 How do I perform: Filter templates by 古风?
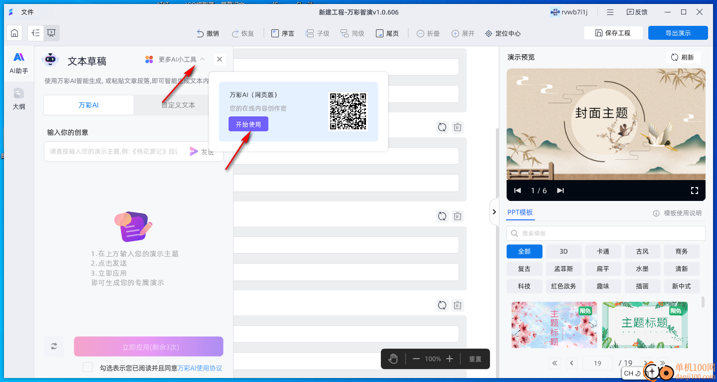click(642, 251)
